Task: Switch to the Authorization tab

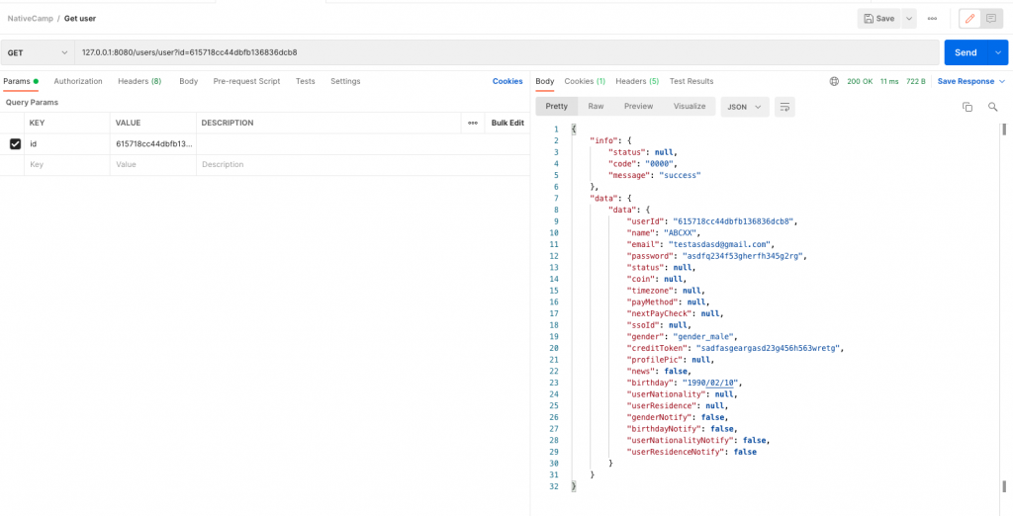Action: pos(78,81)
